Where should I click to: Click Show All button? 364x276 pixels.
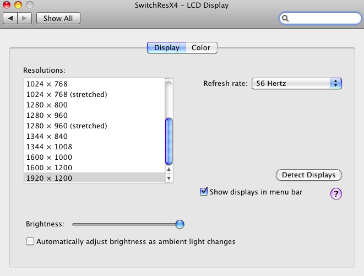click(x=58, y=18)
